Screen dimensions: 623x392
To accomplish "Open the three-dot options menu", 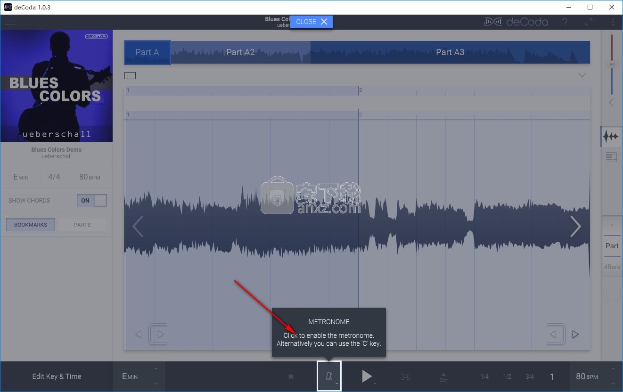I will (613, 22).
